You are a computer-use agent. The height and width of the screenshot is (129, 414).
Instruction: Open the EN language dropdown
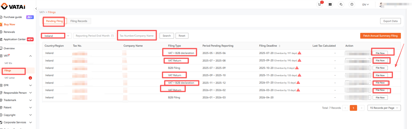tap(366, 5)
